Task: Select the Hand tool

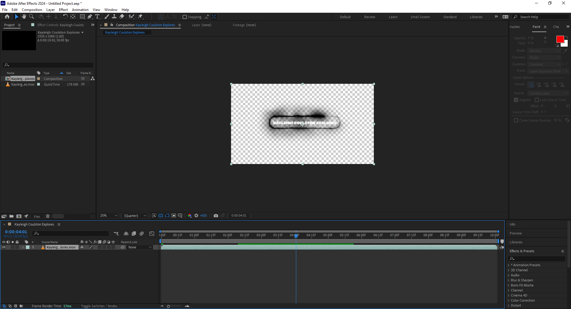Action: [x=24, y=17]
